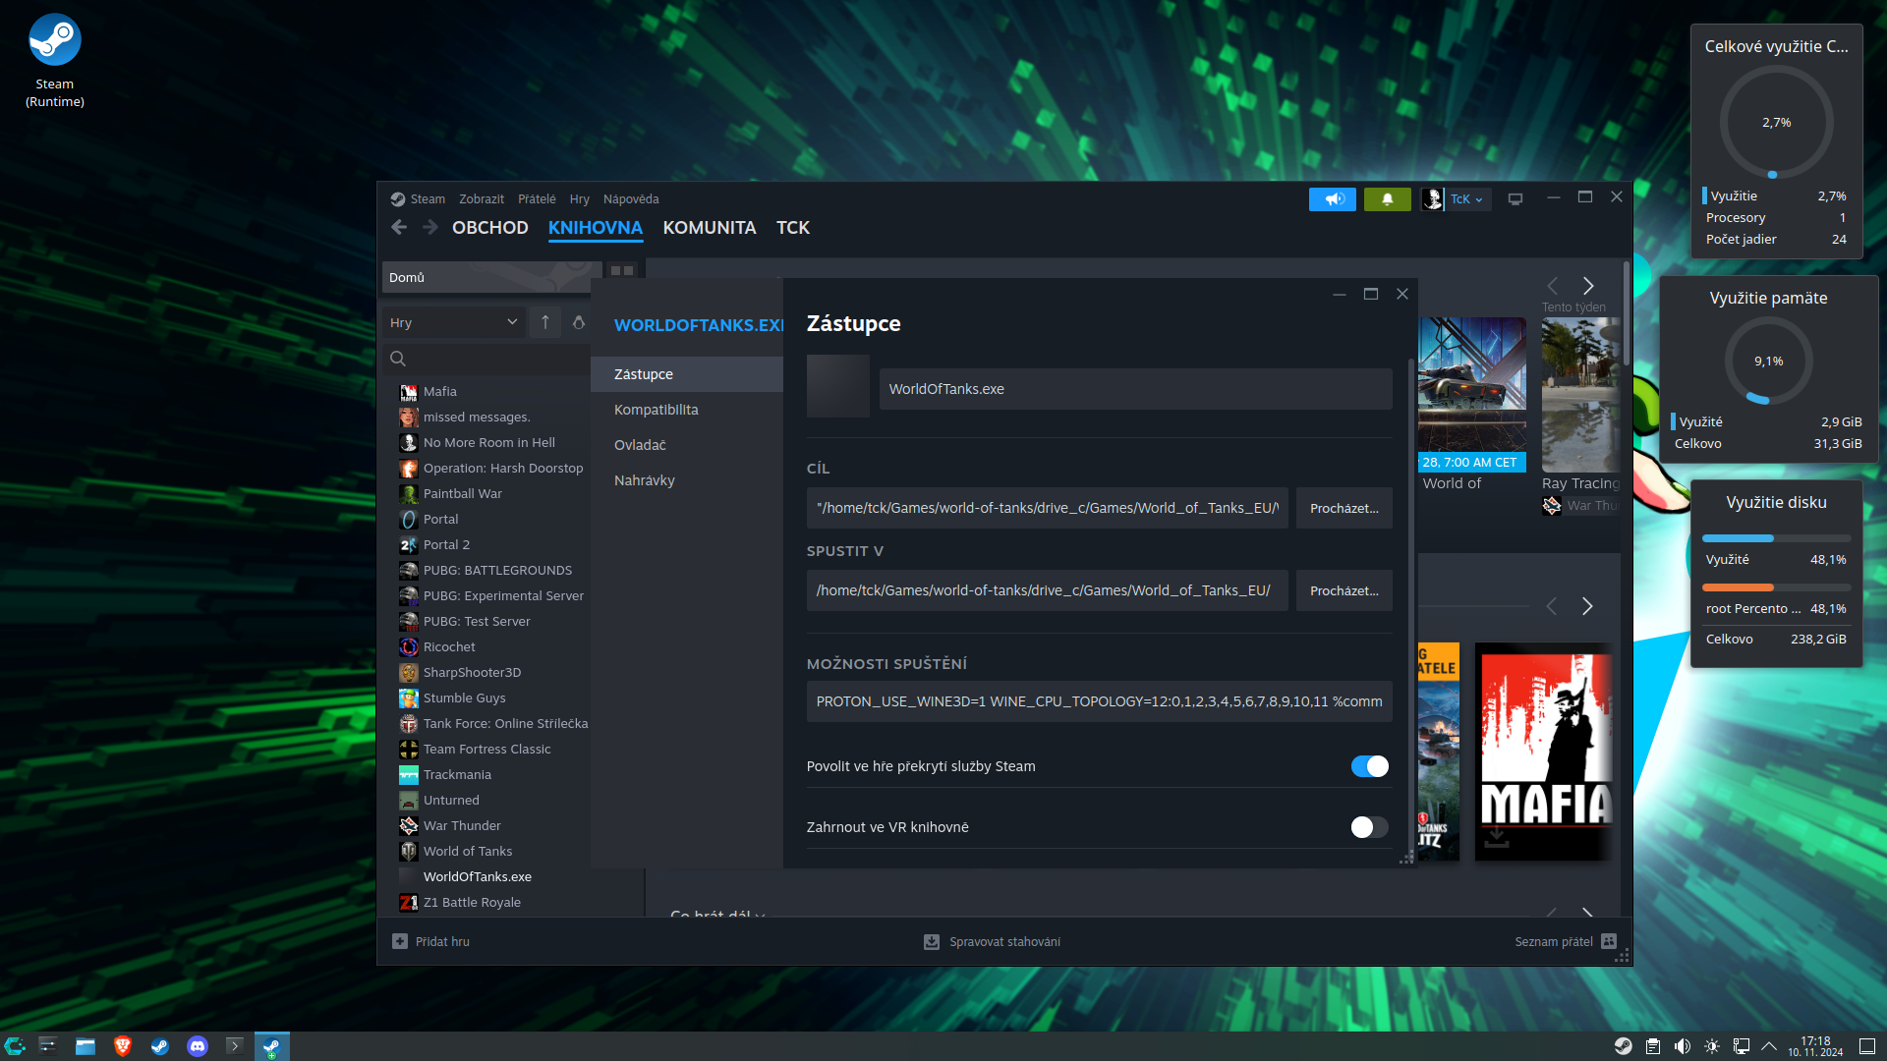Click the library search magnifier icon
This screenshot has height=1061, width=1887.
[x=398, y=359]
